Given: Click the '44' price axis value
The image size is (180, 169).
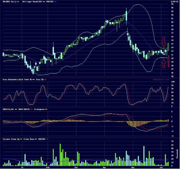Looking at the screenshot, I should point(172,44).
